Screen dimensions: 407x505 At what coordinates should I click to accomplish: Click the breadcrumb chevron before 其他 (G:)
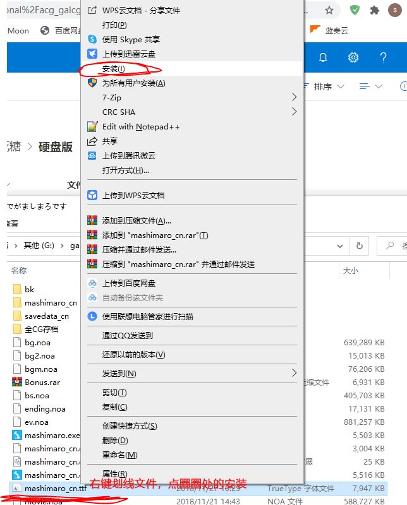[16, 246]
